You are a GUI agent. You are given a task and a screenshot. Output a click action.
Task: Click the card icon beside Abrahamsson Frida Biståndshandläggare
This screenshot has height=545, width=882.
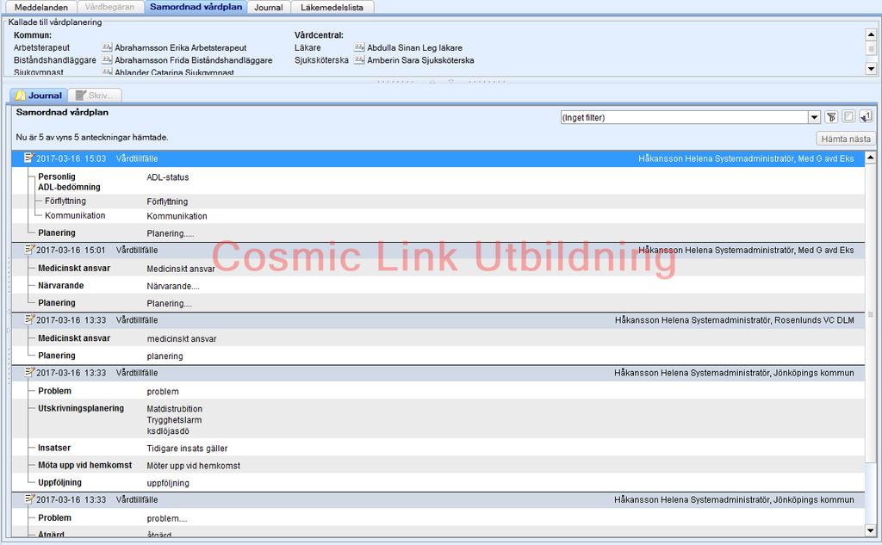coord(107,59)
